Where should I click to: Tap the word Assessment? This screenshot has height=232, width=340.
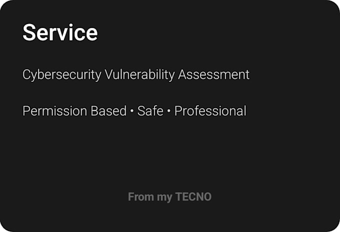[213, 75]
